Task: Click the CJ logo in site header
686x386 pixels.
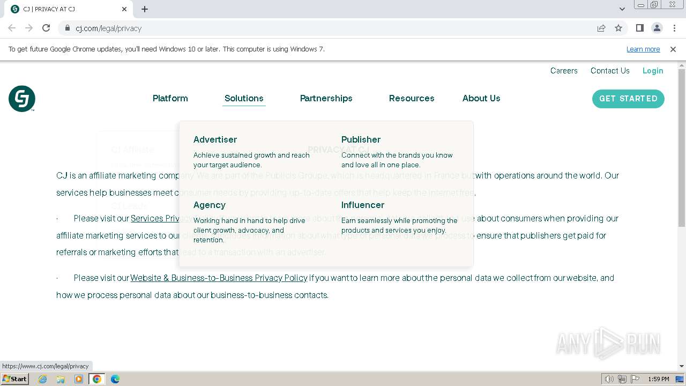Action: point(22,99)
